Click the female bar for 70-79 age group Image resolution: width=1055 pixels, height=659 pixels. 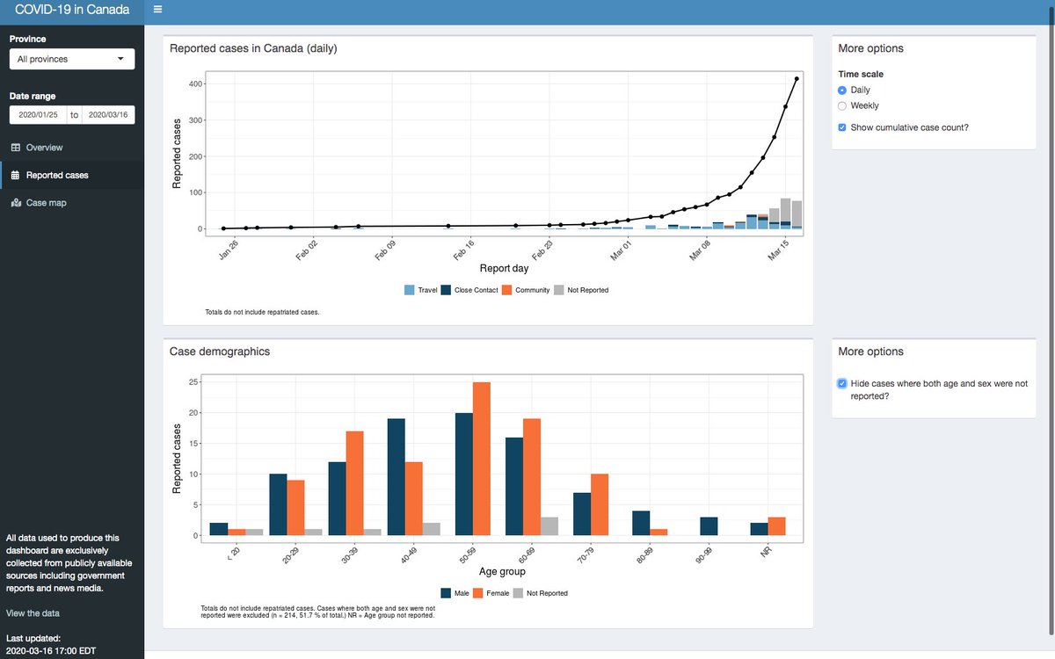point(599,505)
